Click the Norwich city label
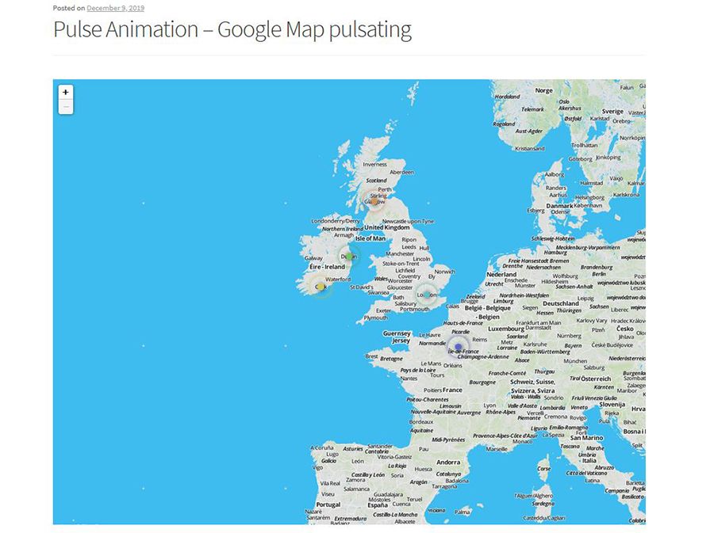The width and height of the screenshot is (714, 533). pos(444,272)
